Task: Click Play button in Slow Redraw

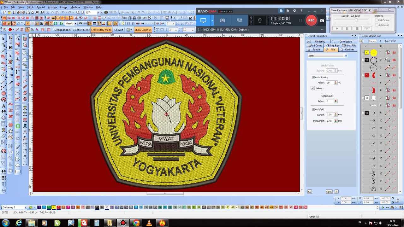Action: [337, 28]
